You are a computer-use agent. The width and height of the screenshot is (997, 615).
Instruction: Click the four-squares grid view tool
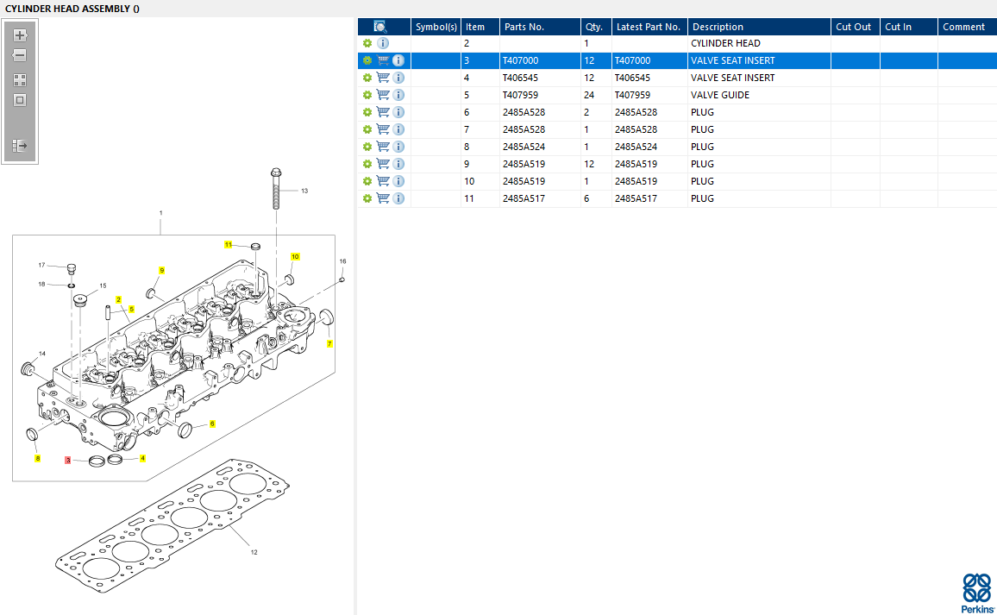20,80
